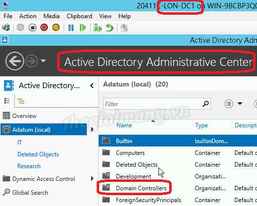Sort by the Type column header
The width and height of the screenshot is (257, 206).
coord(201,125)
